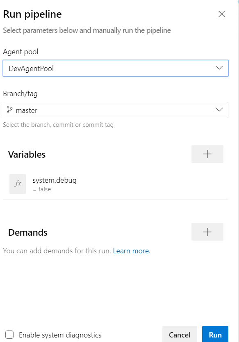This screenshot has width=239, height=342.
Task: Click the Agent pool field label
Action: tap(20, 52)
